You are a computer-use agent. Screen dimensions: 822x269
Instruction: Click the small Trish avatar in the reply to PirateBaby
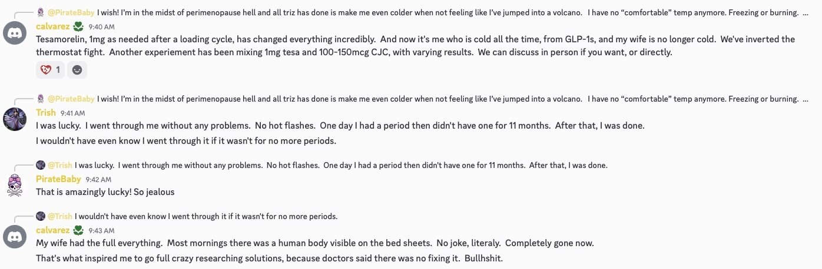tap(41, 165)
